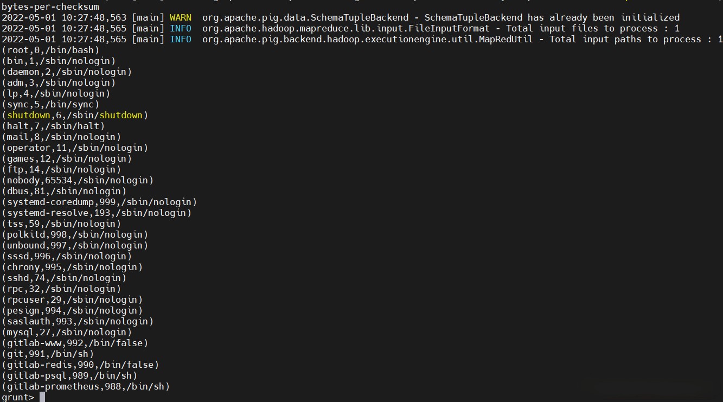The height and width of the screenshot is (402, 723).
Task: Click the highlighted shutdown username text
Action: (29, 115)
